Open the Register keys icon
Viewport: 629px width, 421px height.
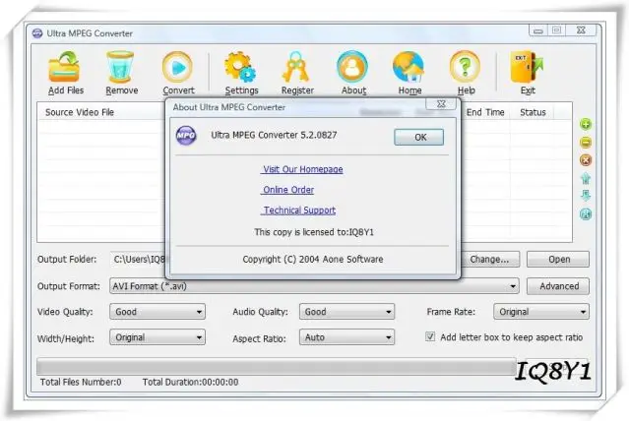click(296, 67)
